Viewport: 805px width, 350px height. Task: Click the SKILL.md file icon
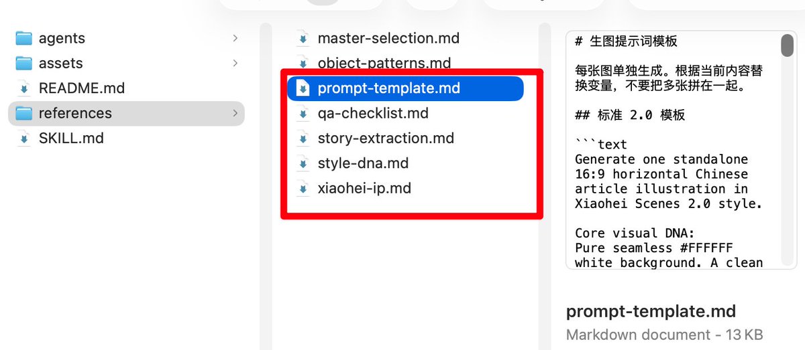[x=25, y=139]
